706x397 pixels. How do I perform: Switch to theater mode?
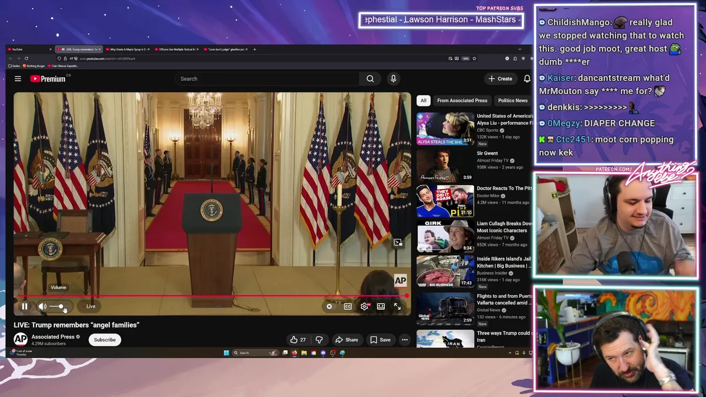381,307
